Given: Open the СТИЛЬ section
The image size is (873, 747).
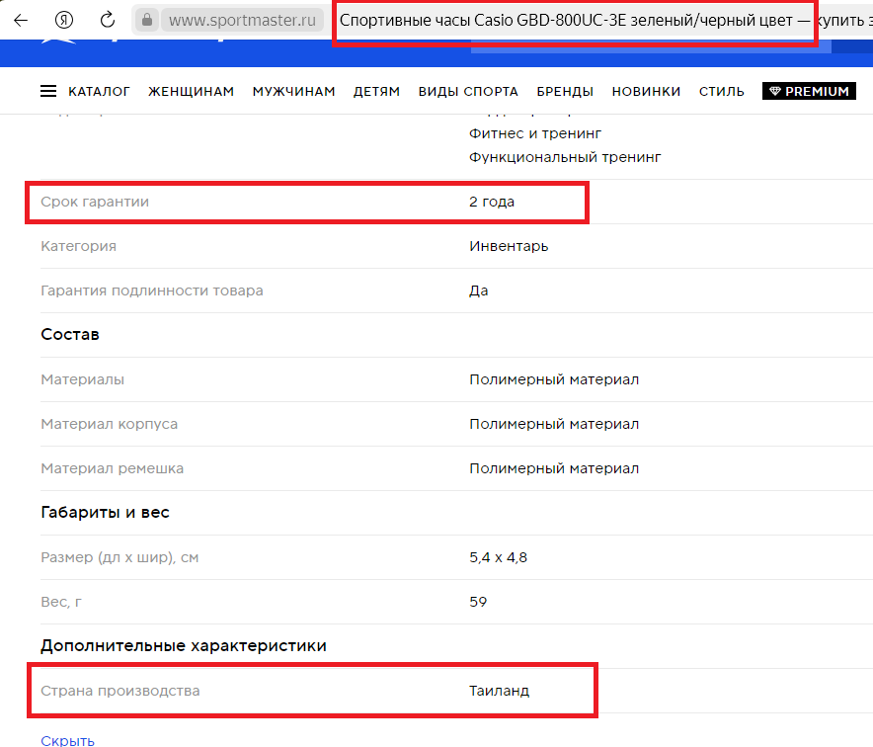Looking at the screenshot, I should coord(722,91).
